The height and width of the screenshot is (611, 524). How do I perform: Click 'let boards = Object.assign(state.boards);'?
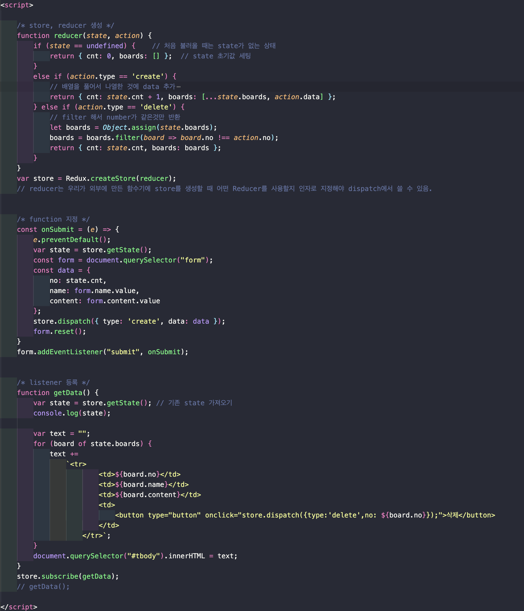(x=133, y=128)
